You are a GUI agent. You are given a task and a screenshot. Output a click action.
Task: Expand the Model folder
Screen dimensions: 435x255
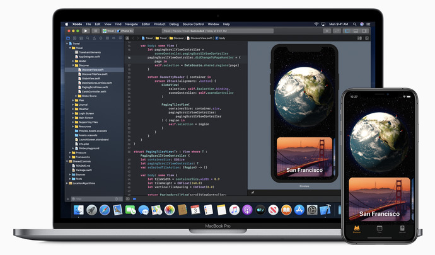click(x=73, y=61)
